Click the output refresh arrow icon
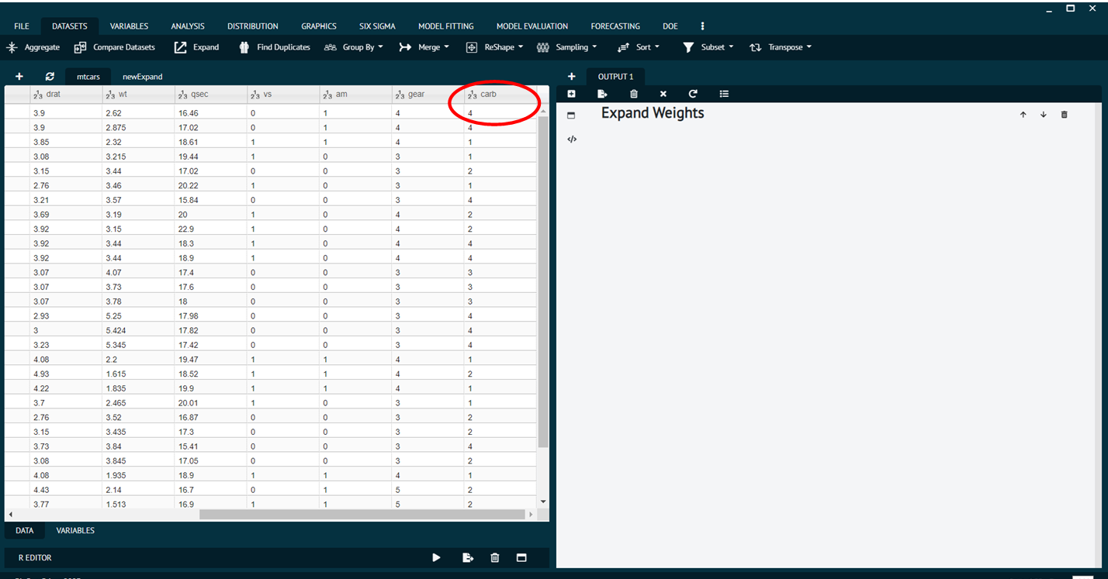The height and width of the screenshot is (579, 1108). (693, 94)
